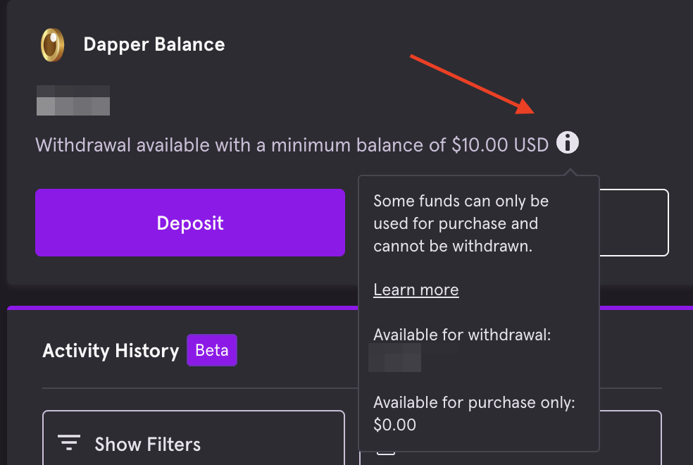Click the 'Some funds can only be used' tooltip text

pos(461,223)
